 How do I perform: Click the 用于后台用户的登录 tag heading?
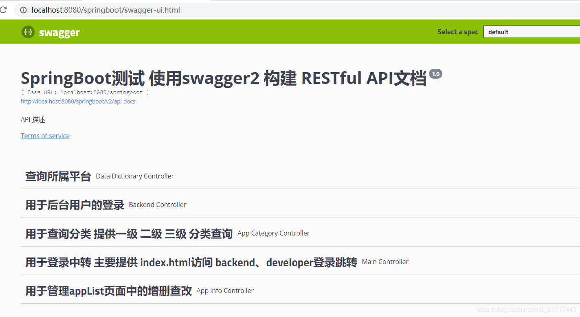point(75,205)
